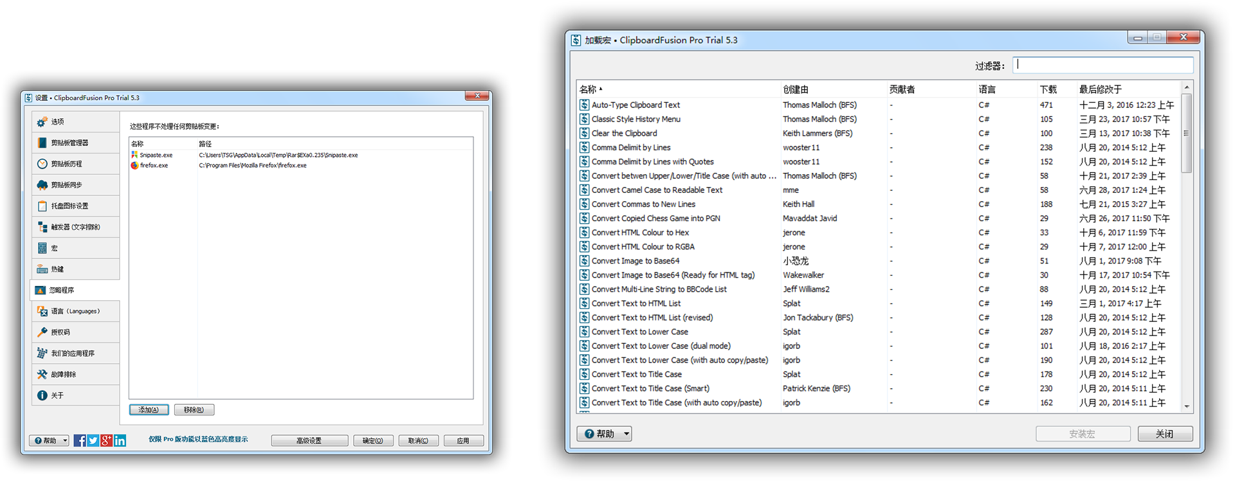Click the 故障排除 tools icon
The height and width of the screenshot is (482, 1235).
click(42, 374)
